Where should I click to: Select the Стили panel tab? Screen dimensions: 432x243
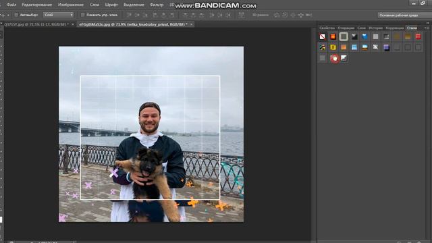(412, 28)
